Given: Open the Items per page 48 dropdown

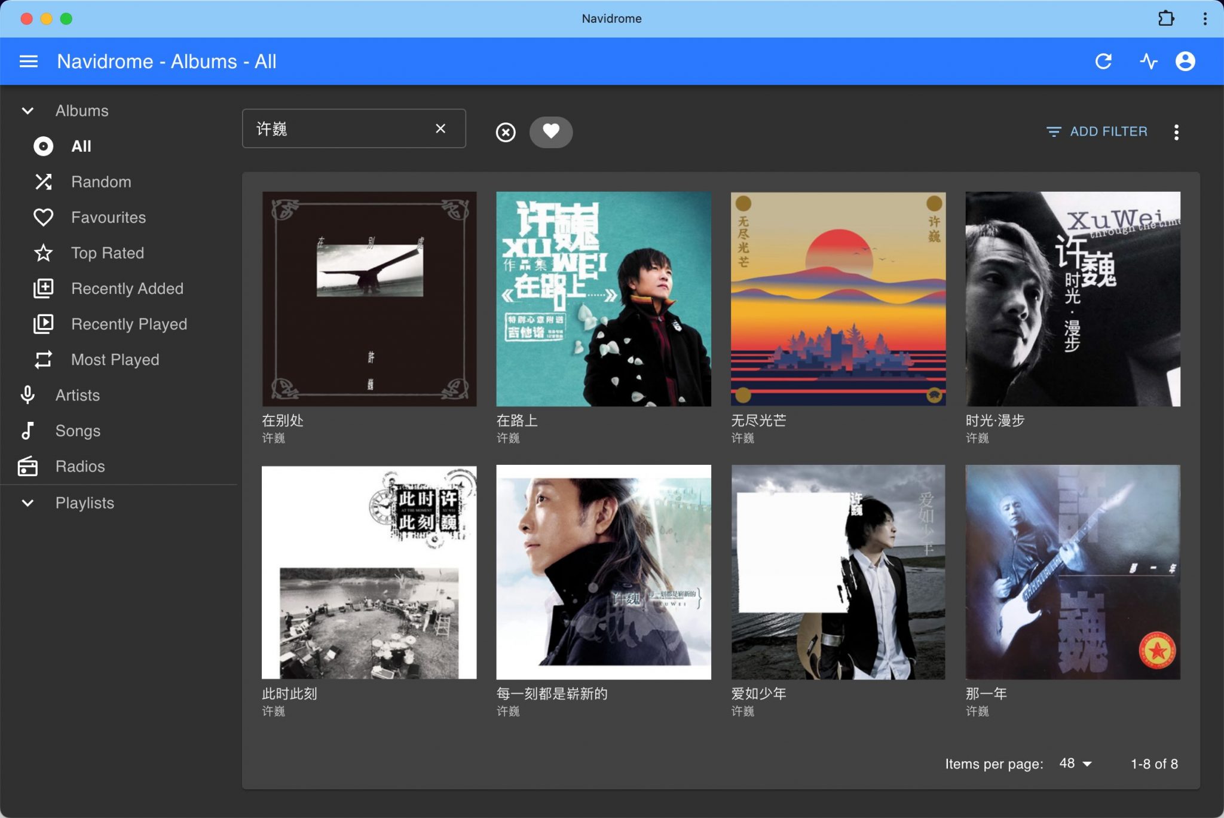Looking at the screenshot, I should [1075, 764].
